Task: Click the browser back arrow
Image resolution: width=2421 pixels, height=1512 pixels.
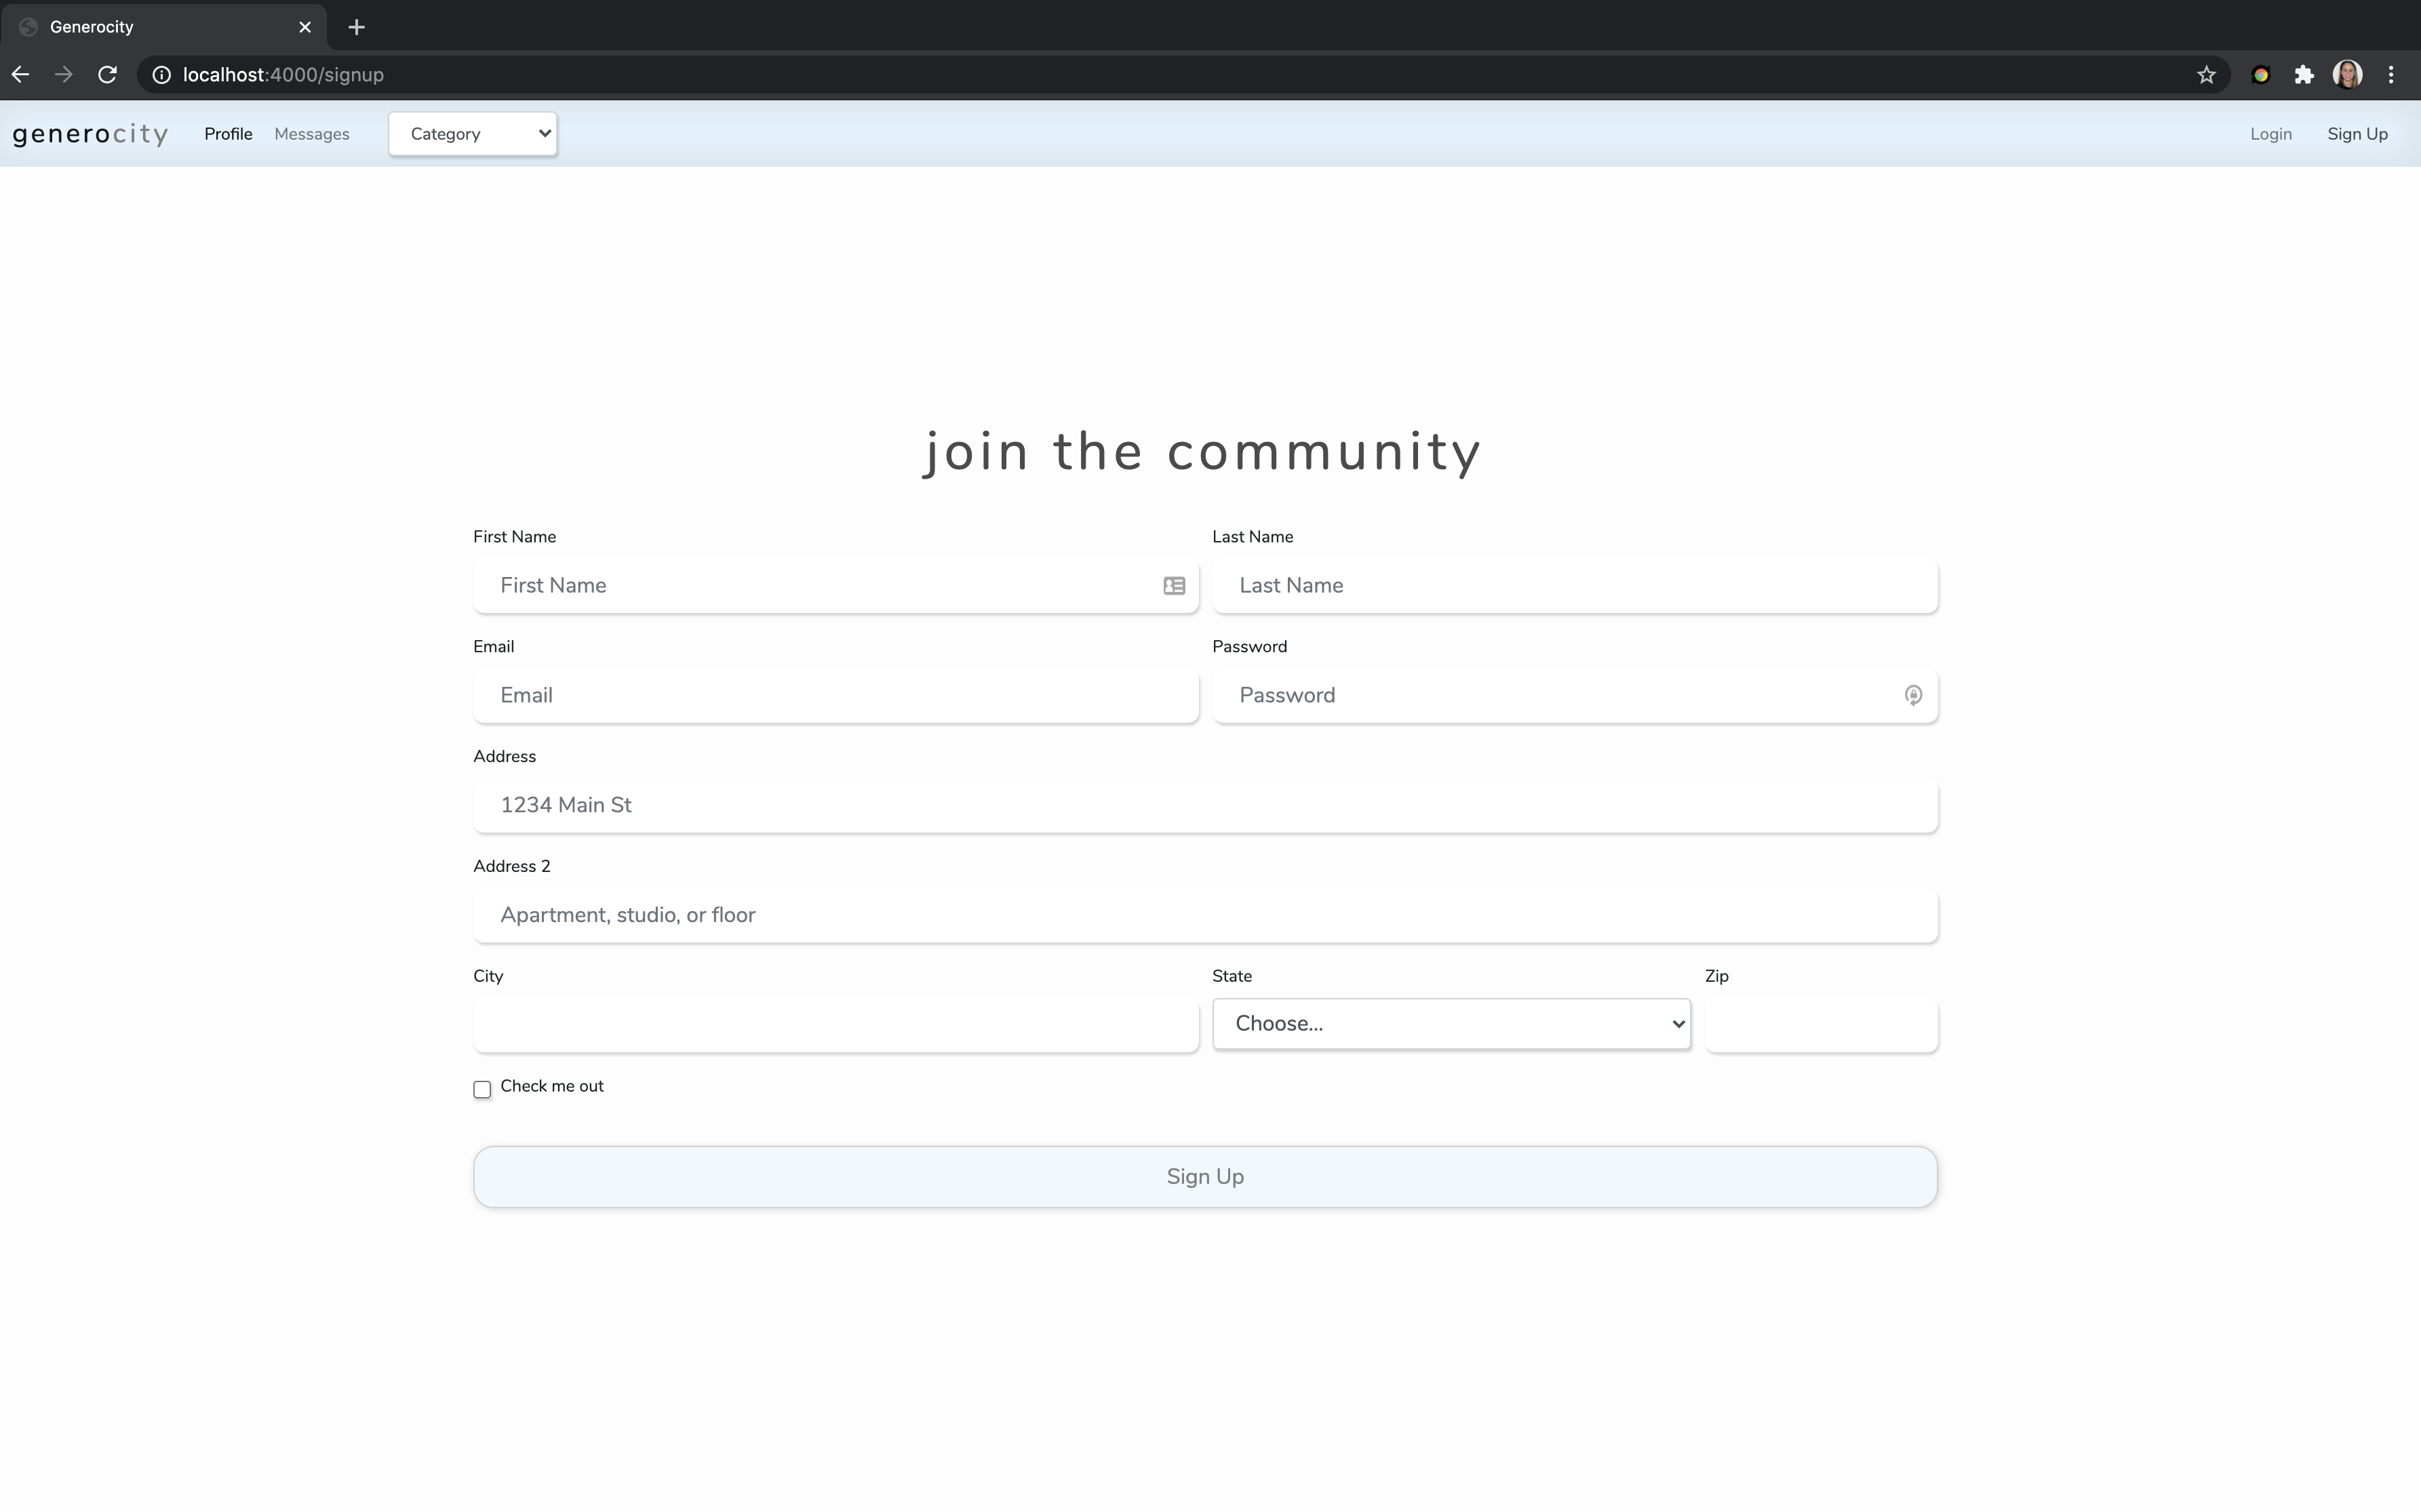Action: coord(20,75)
